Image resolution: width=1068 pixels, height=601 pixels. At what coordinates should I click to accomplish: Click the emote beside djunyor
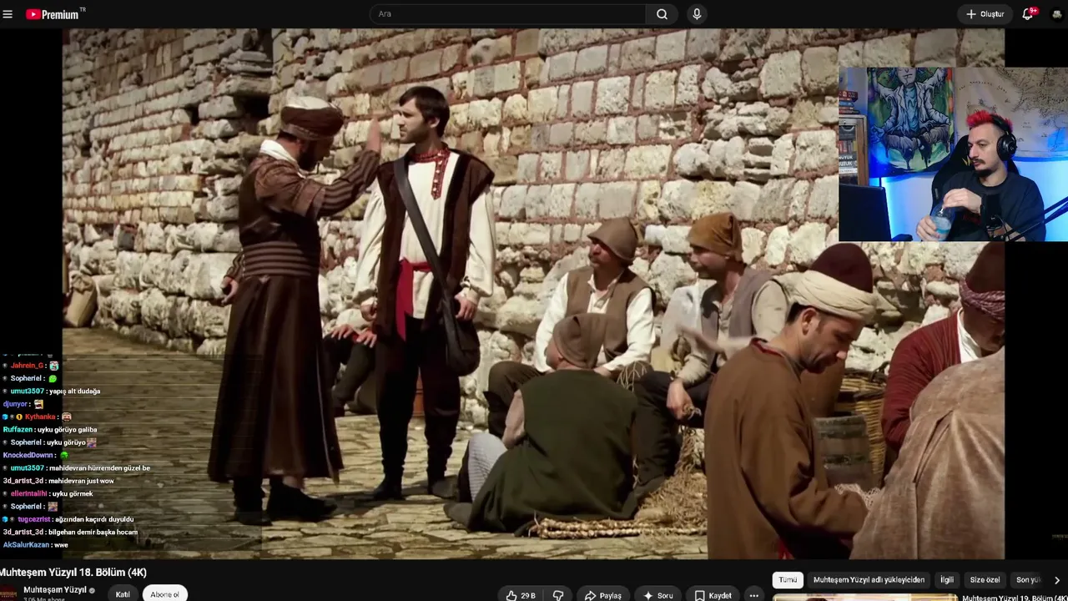(38, 404)
